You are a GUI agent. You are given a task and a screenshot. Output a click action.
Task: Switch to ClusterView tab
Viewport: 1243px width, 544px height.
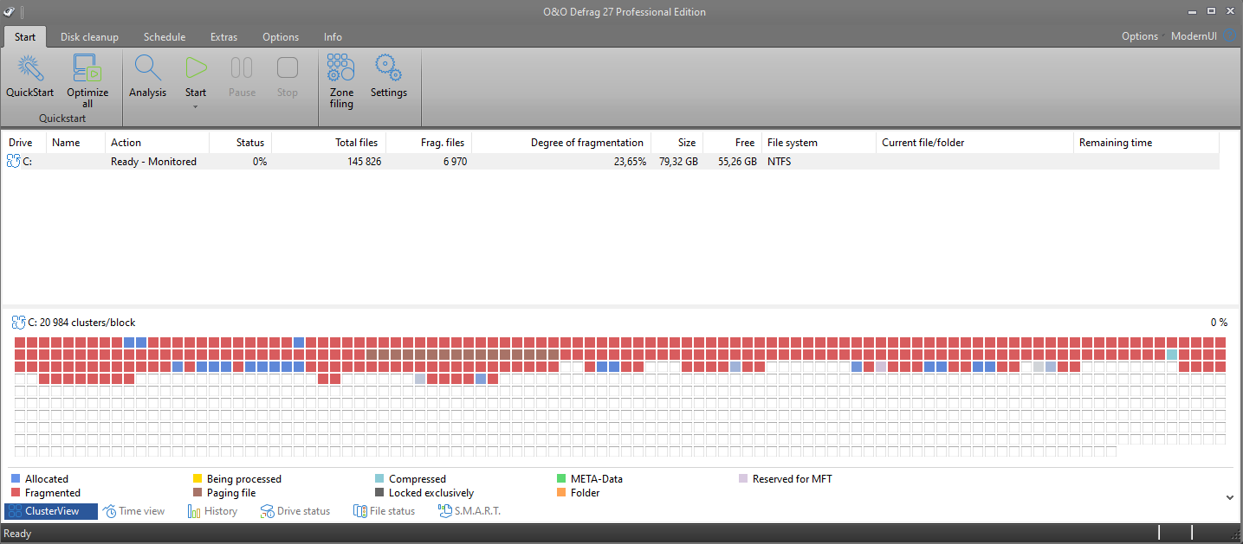(51, 511)
